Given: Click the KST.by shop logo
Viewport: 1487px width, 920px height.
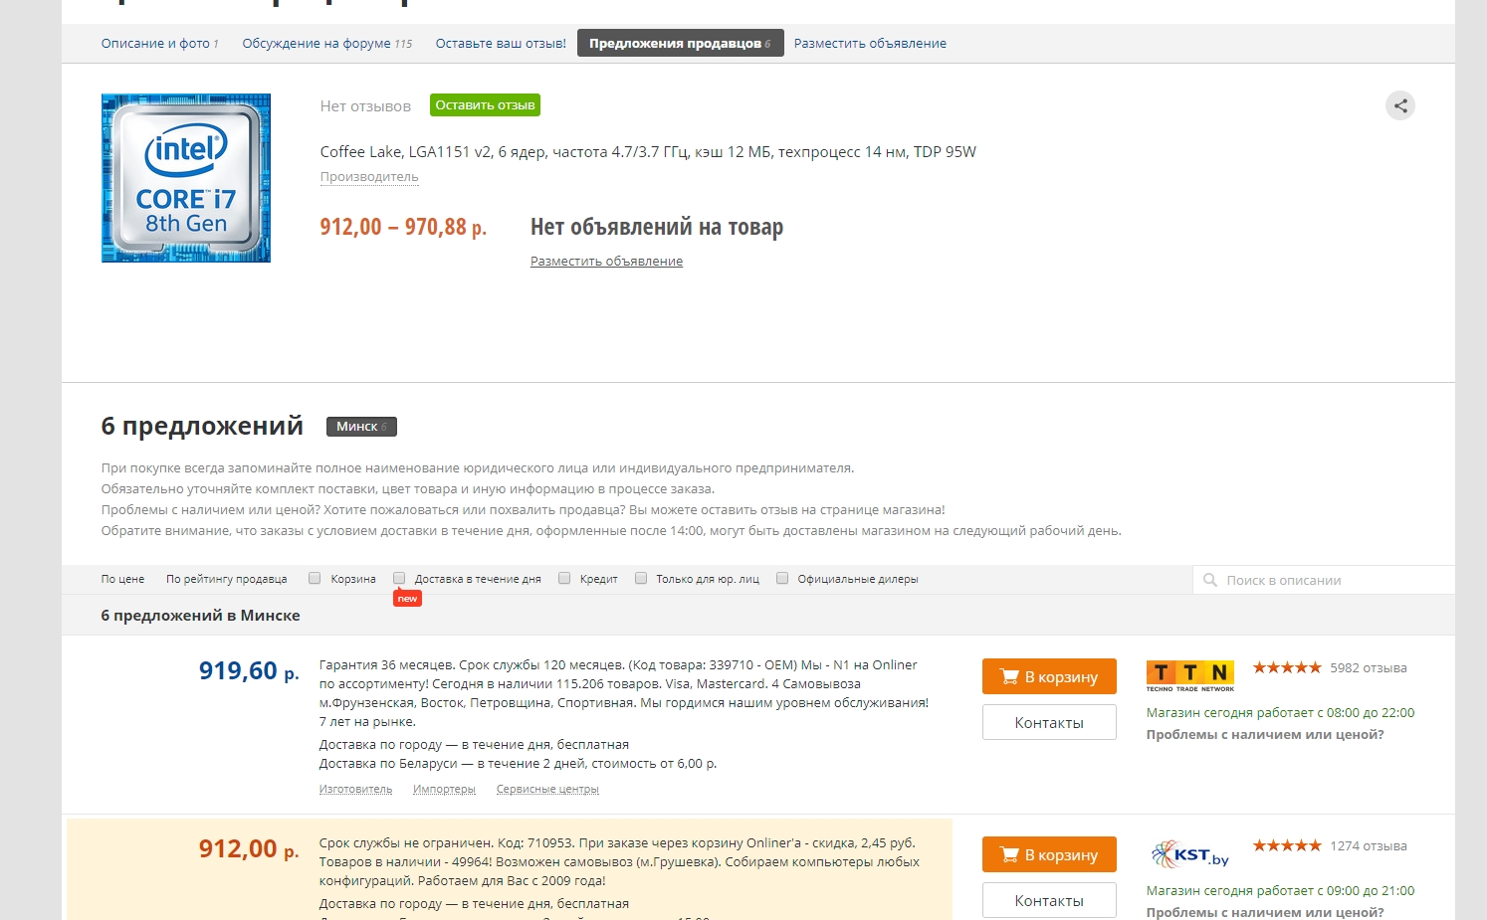Looking at the screenshot, I should click(x=1190, y=853).
